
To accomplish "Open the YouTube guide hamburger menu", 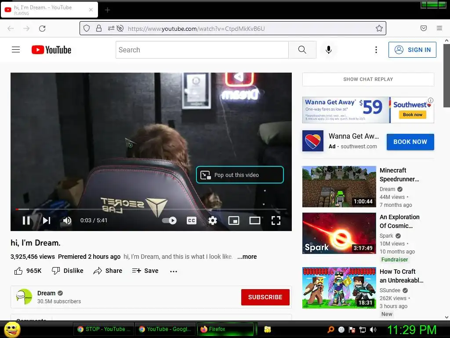I will tap(16, 50).
